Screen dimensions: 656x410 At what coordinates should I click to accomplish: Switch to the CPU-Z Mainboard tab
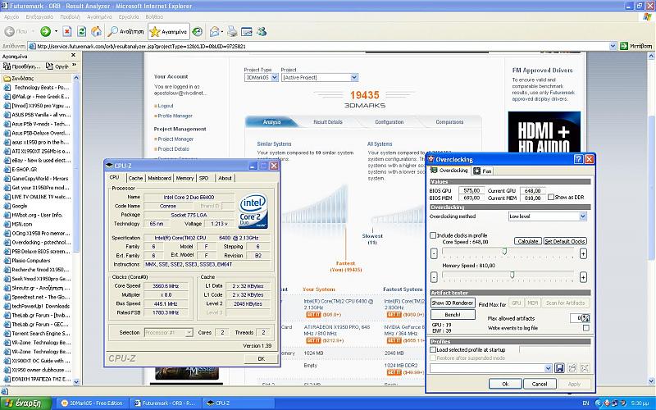(159, 178)
